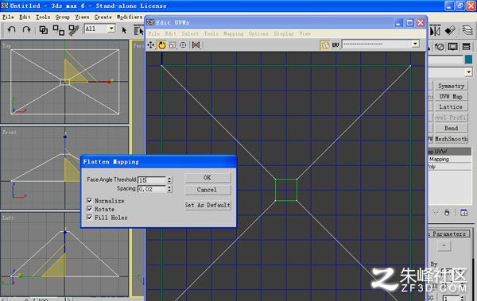Open the Group menu in 3ds max

pos(63,17)
